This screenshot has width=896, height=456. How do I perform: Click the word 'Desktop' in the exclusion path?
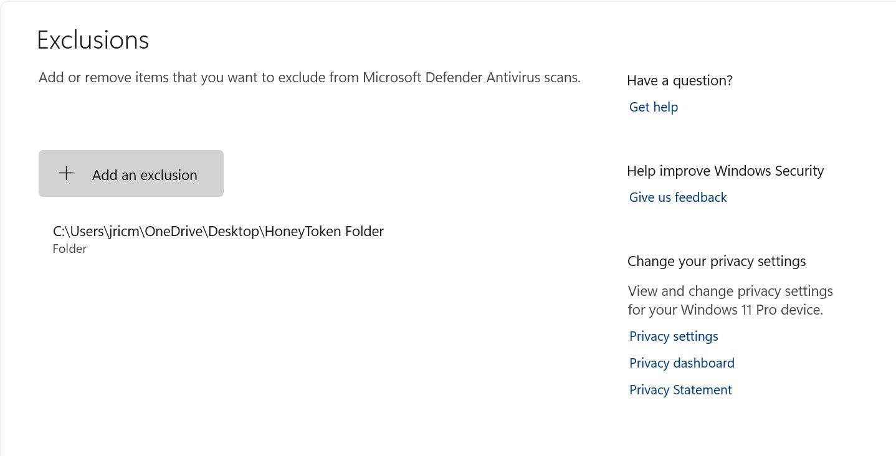click(232, 232)
